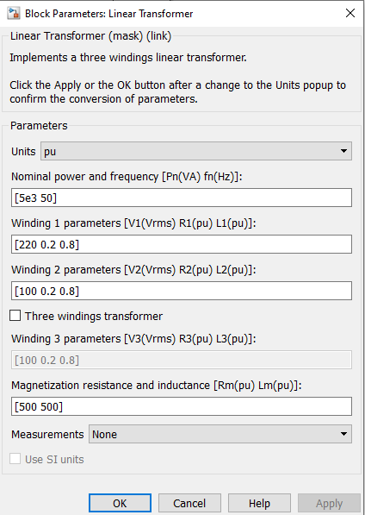Confirm settings with the OK button
The height and width of the screenshot is (515, 365).
(120, 503)
